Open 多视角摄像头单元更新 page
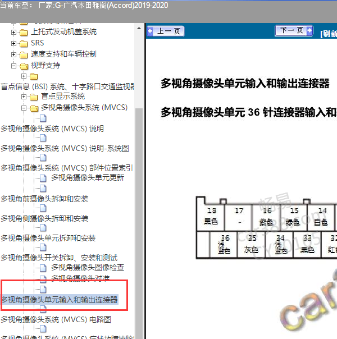The width and height of the screenshot is (337, 339). click(88, 177)
